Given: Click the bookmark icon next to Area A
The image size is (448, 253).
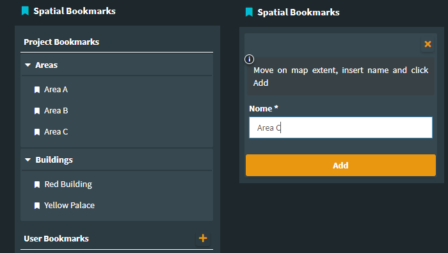Looking at the screenshot, I should [37, 90].
